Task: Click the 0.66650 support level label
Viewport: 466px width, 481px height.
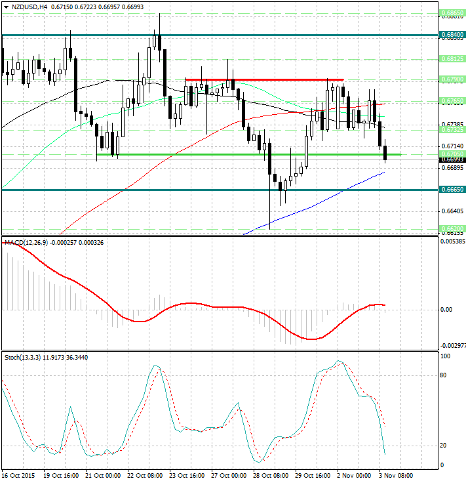Action: click(x=452, y=189)
